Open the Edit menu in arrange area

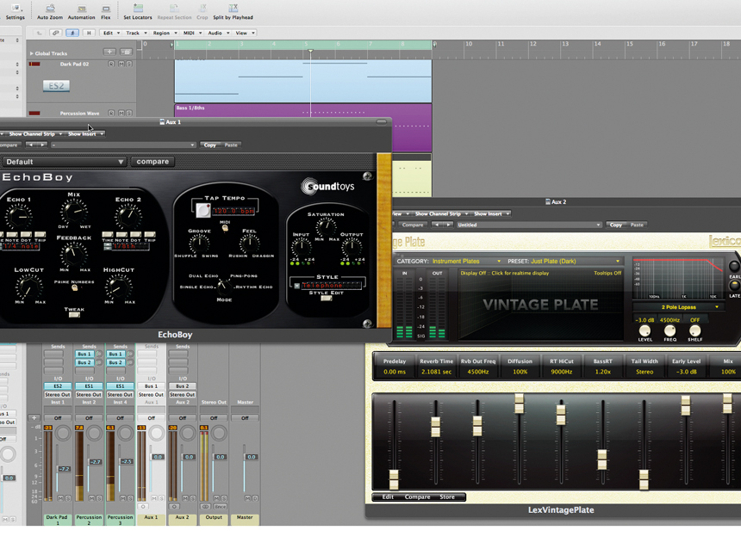click(109, 33)
